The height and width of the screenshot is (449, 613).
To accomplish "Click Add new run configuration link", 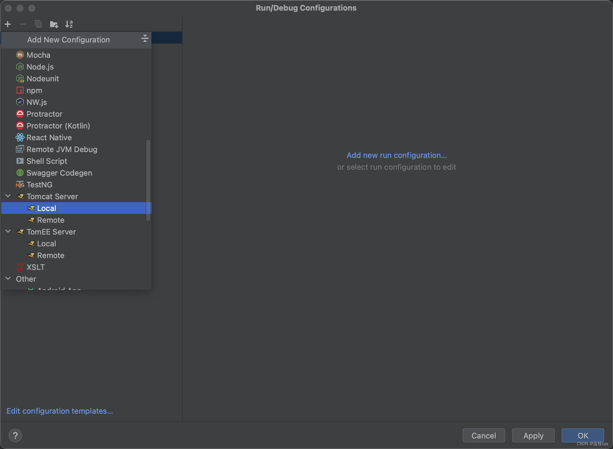I will (x=396, y=155).
